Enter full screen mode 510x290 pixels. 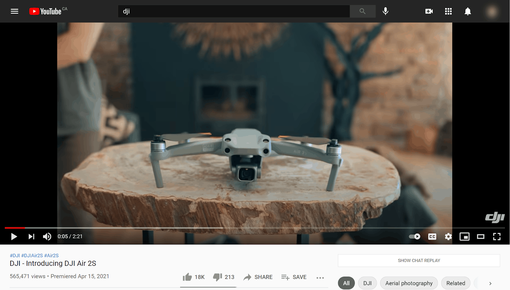497,237
